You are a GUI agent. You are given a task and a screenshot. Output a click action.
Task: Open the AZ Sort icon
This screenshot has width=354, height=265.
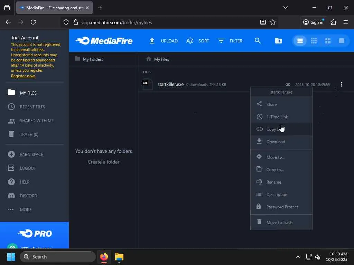tap(190, 41)
